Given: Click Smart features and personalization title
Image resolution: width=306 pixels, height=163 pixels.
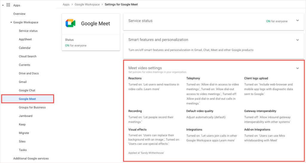Looking at the screenshot, I should (158, 40).
